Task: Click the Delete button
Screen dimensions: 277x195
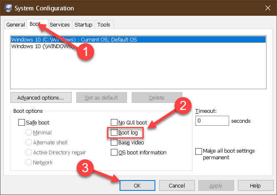Action: point(157,97)
